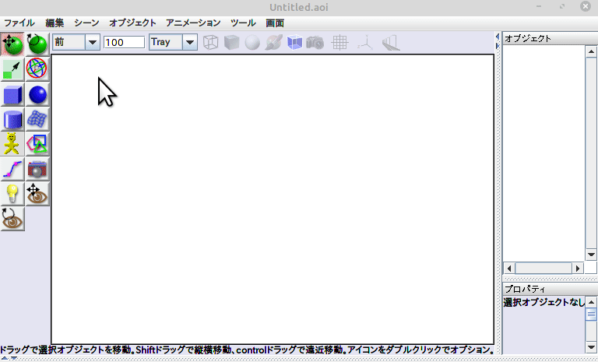Click object list horizontal scroll right arrow
This screenshot has width=598, height=362.
click(x=578, y=268)
